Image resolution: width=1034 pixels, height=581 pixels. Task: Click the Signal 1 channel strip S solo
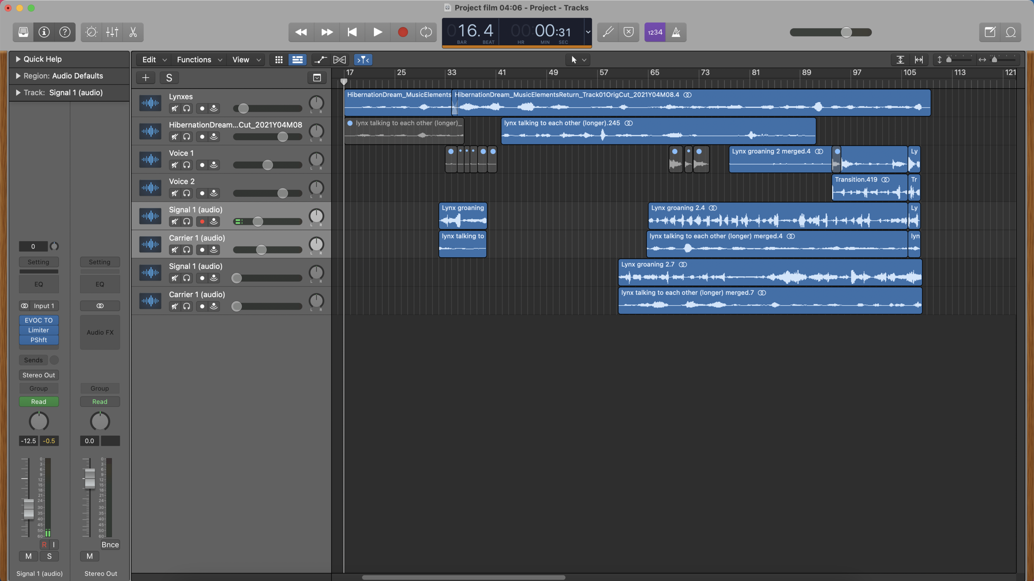49,556
